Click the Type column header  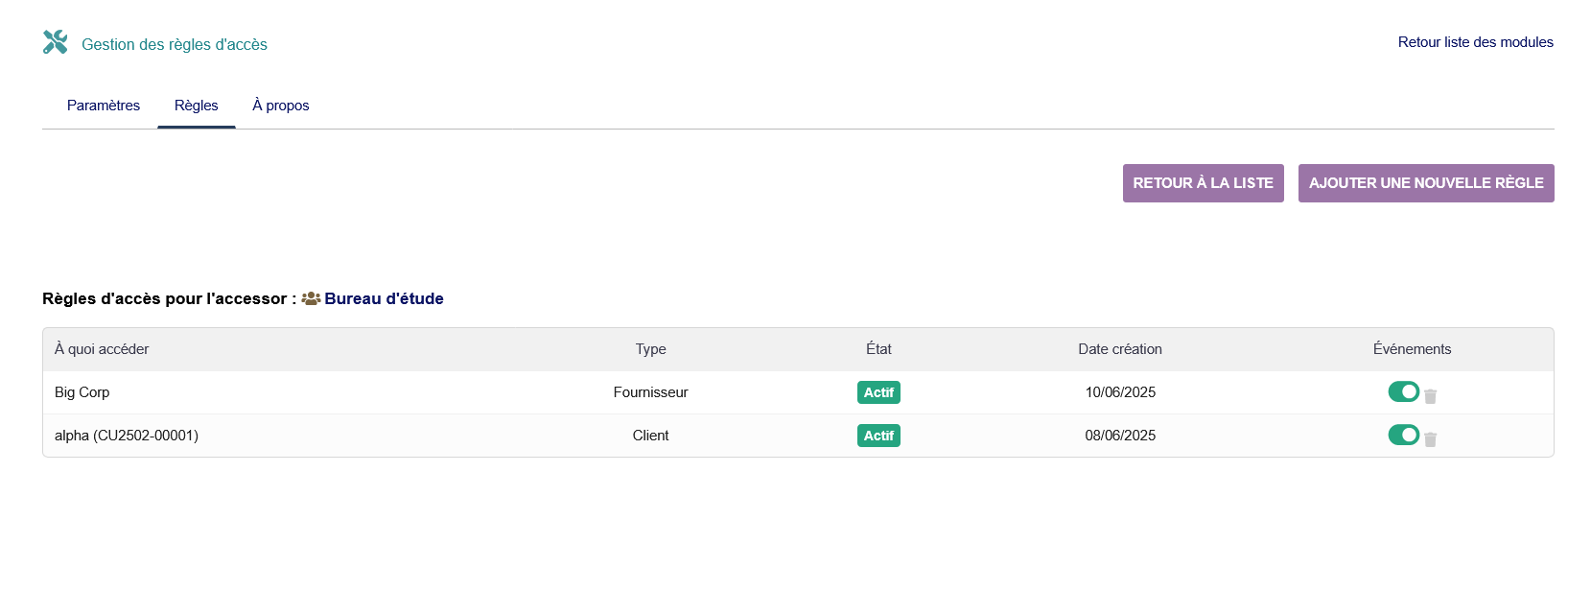(650, 349)
